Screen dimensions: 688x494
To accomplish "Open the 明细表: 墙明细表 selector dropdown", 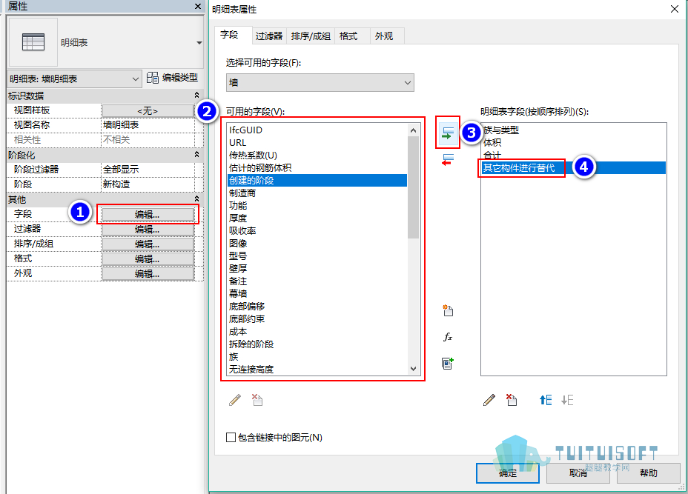I will 74,79.
